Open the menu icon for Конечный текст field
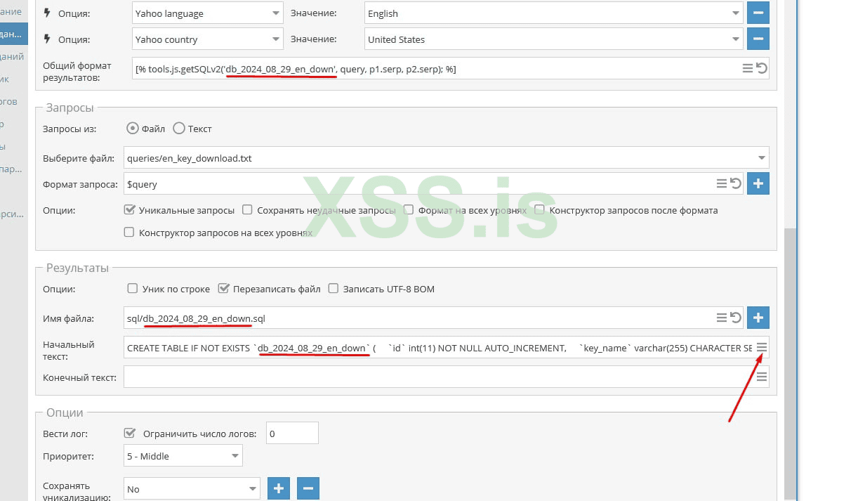This screenshot has width=858, height=501. coord(762,377)
